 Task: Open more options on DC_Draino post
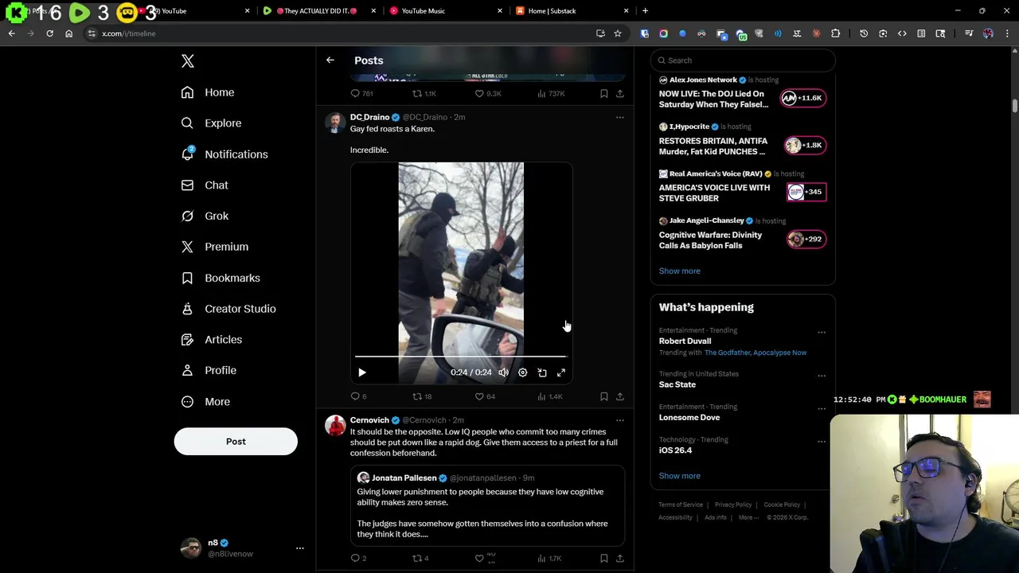pos(619,117)
